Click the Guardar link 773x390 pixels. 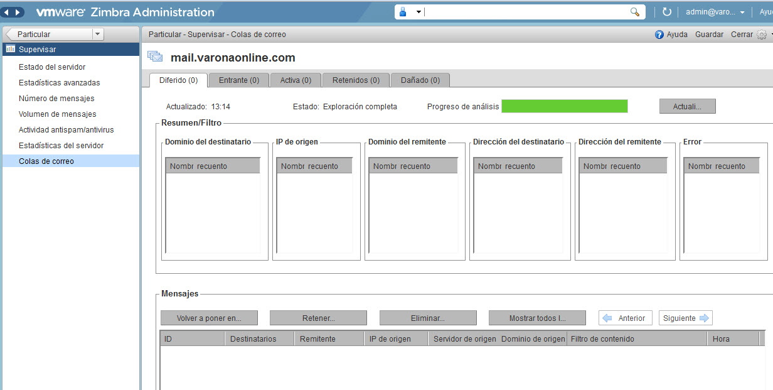709,35
